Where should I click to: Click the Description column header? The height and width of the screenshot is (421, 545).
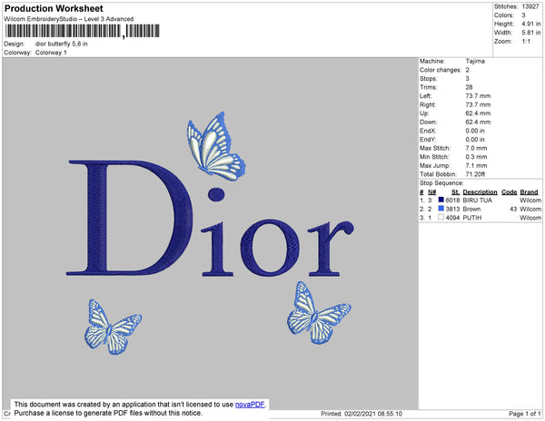point(480,192)
